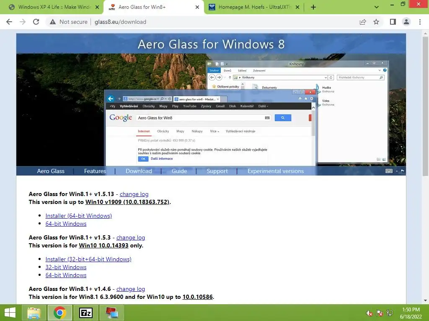Image resolution: width=429 pixels, height=321 pixels.
Task: Download 64-bit Windows archive for v1.5.13
Action: coord(66,224)
